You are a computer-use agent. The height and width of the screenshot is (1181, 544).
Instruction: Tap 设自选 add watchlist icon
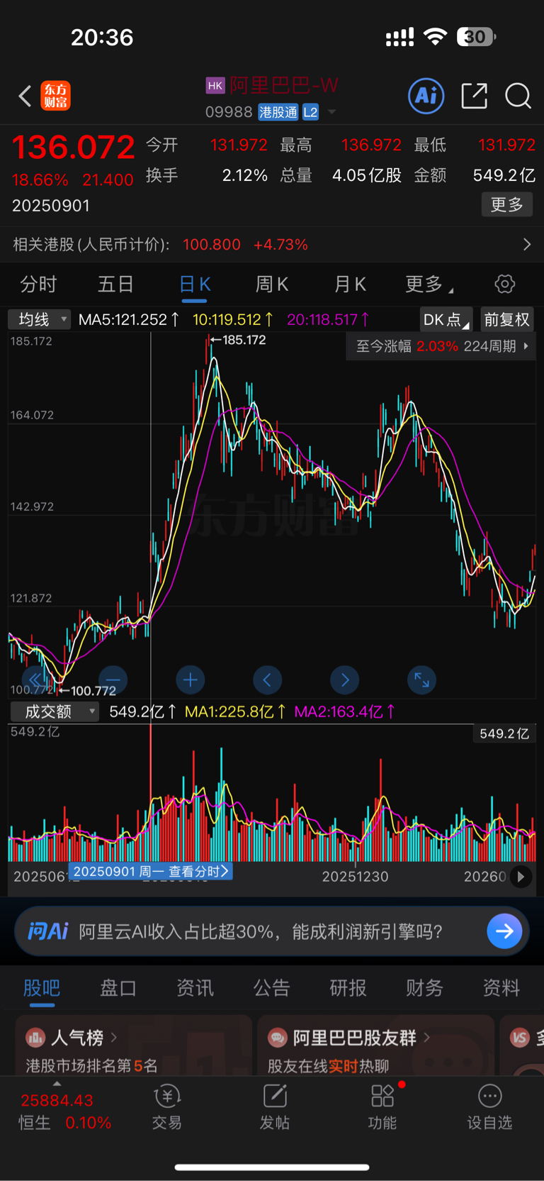coord(489,1096)
